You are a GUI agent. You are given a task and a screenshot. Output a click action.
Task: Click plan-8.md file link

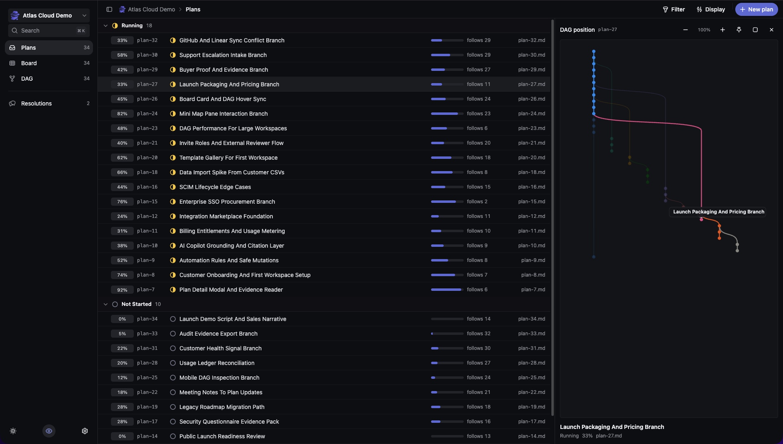[x=533, y=275]
